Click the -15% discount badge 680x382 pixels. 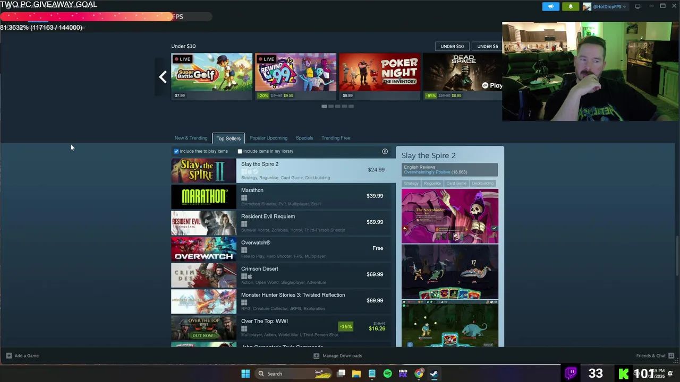point(346,326)
